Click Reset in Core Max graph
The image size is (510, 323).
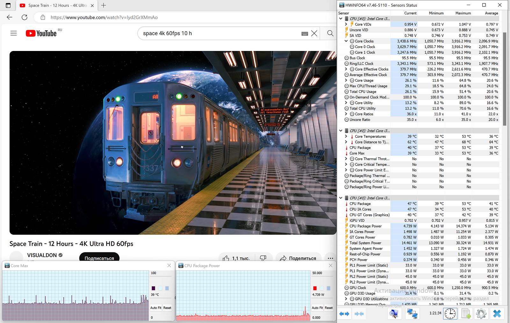(x=167, y=308)
